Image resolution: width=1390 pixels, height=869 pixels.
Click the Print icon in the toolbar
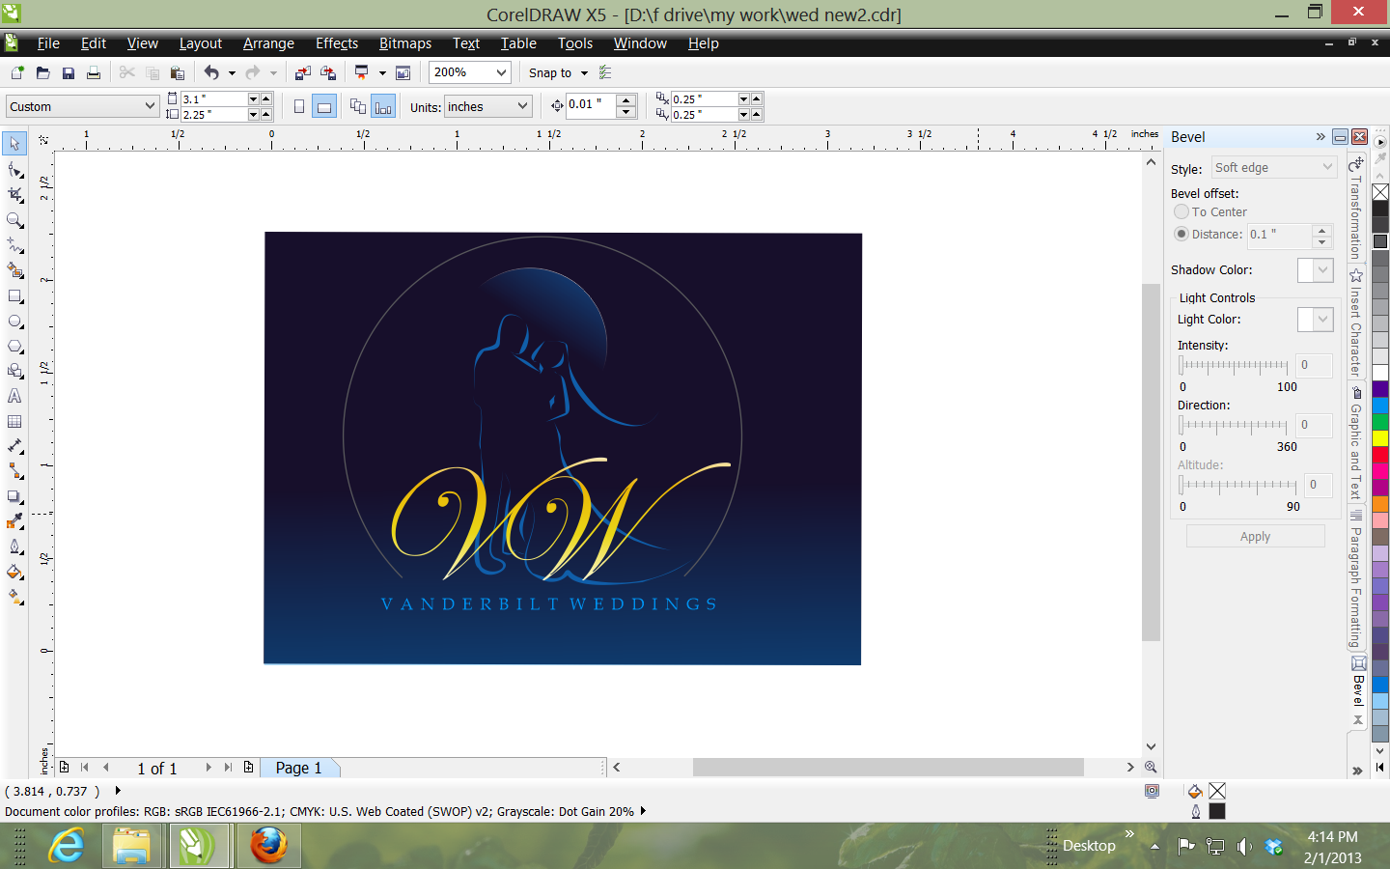pyautogui.click(x=94, y=73)
